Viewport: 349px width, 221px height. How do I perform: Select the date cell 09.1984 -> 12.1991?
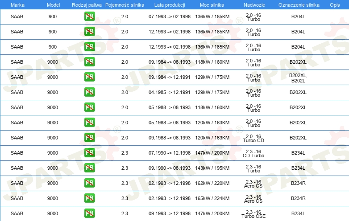170,77
